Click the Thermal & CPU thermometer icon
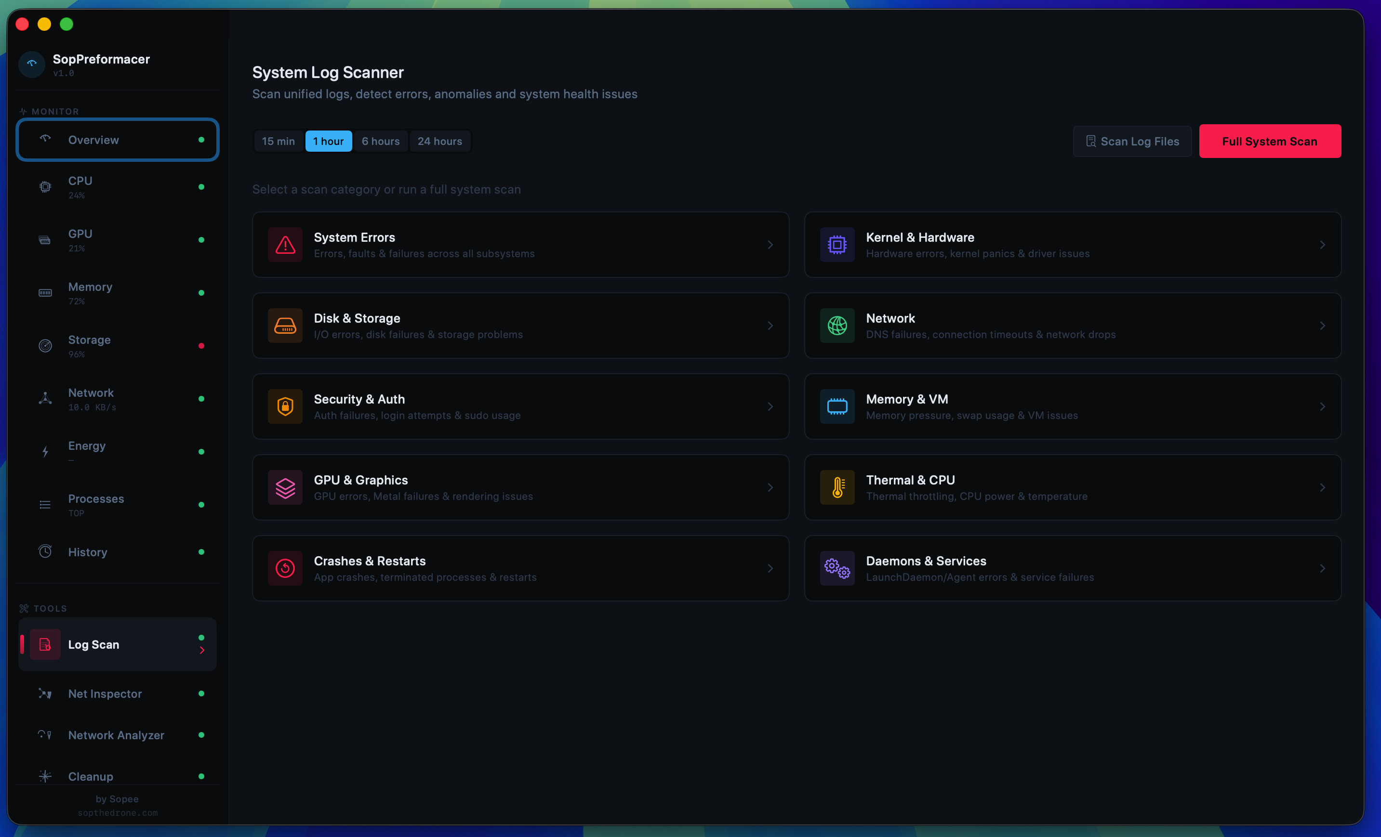 pyautogui.click(x=837, y=487)
